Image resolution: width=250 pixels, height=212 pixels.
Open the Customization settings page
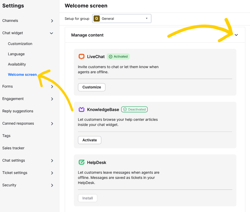point(20,44)
